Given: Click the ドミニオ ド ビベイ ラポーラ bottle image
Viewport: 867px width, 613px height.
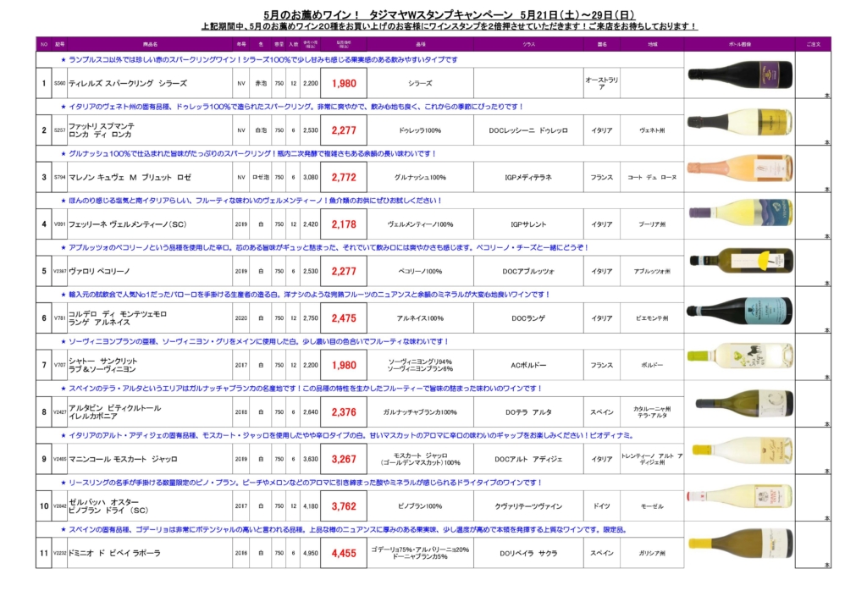Looking at the screenshot, I should (x=740, y=544).
